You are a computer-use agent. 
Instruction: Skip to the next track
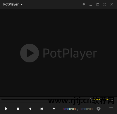(42, 109)
